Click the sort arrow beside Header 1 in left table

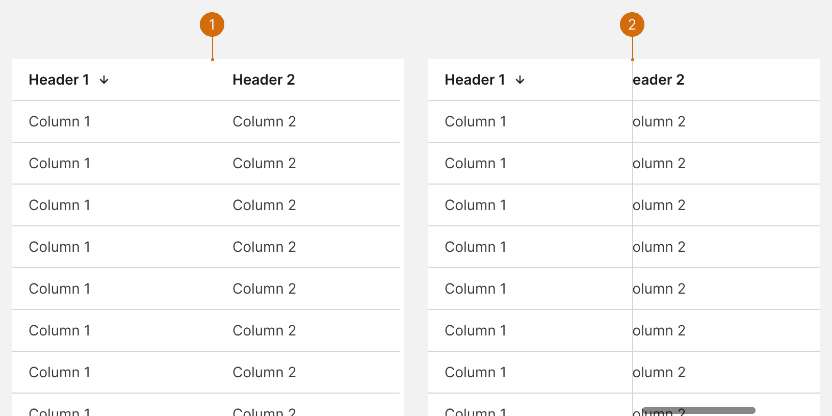coord(104,80)
